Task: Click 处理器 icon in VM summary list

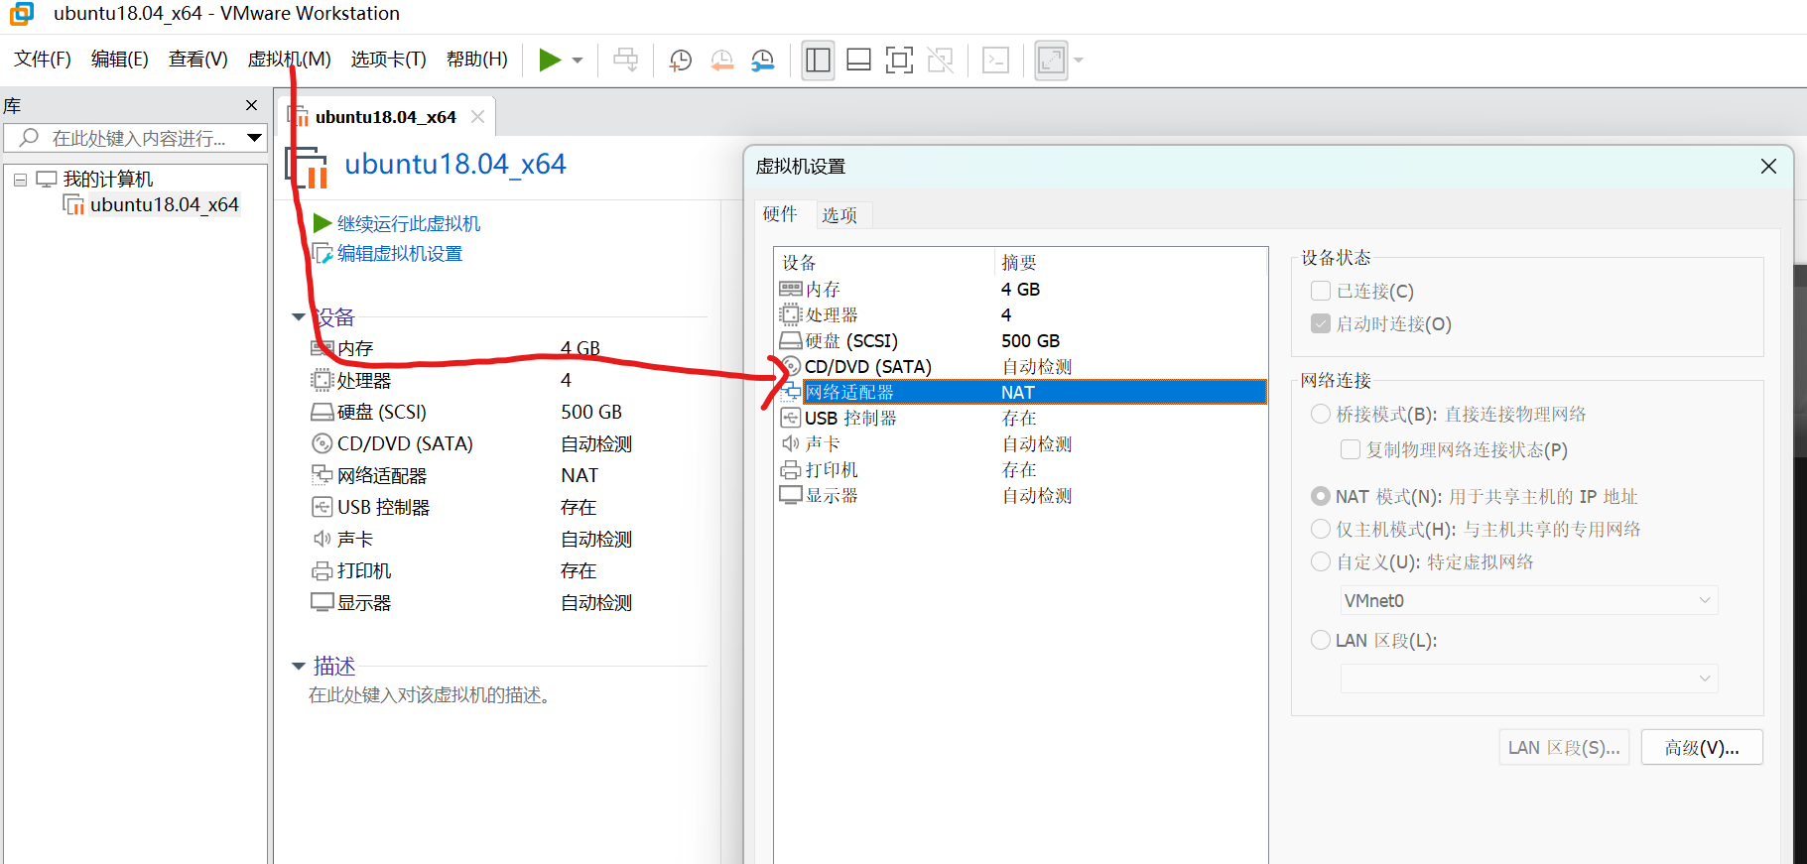Action: pyautogui.click(x=322, y=380)
